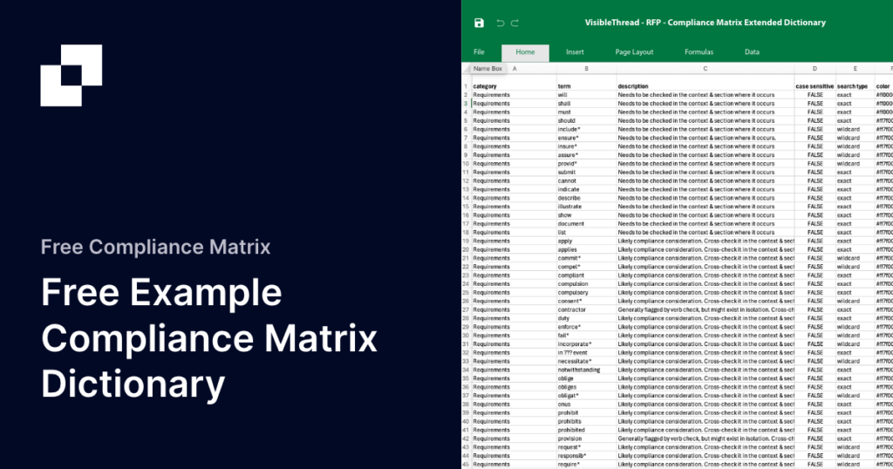Select the 'illustrate' term cell

[587, 207]
